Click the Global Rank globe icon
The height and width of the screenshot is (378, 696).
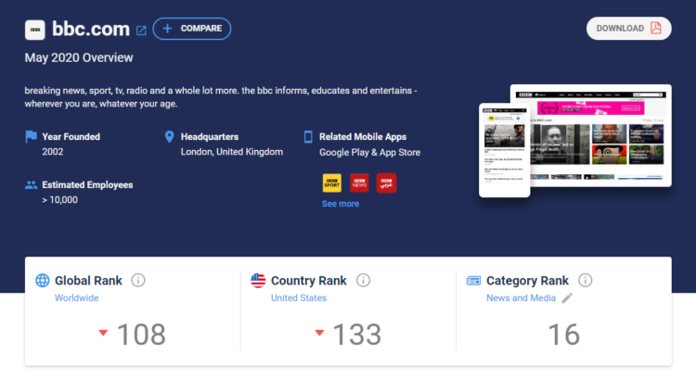(43, 281)
